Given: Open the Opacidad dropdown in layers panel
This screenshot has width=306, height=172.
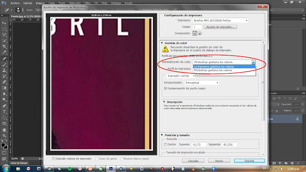Looking at the screenshot, I should 303,105.
